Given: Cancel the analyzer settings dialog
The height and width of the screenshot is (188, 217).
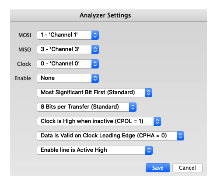Looking at the screenshot, I should 187,167.
